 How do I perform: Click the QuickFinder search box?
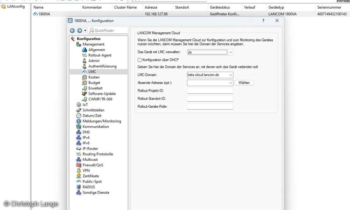(x=108, y=30)
